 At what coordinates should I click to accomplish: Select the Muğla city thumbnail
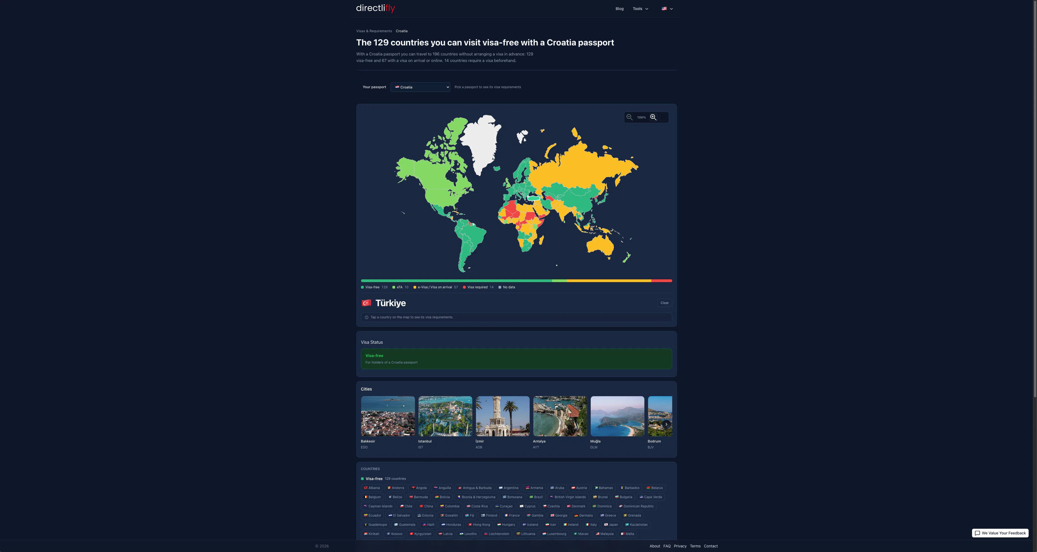tap(618, 416)
